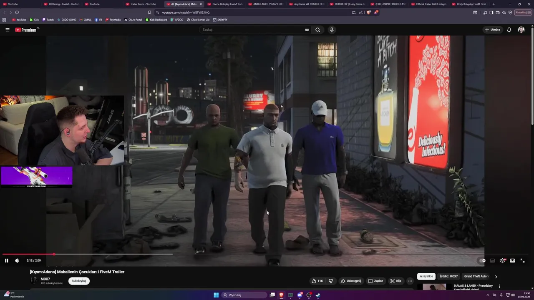Open Steam from the taskbar
The image size is (534, 300).
(x=317, y=295)
